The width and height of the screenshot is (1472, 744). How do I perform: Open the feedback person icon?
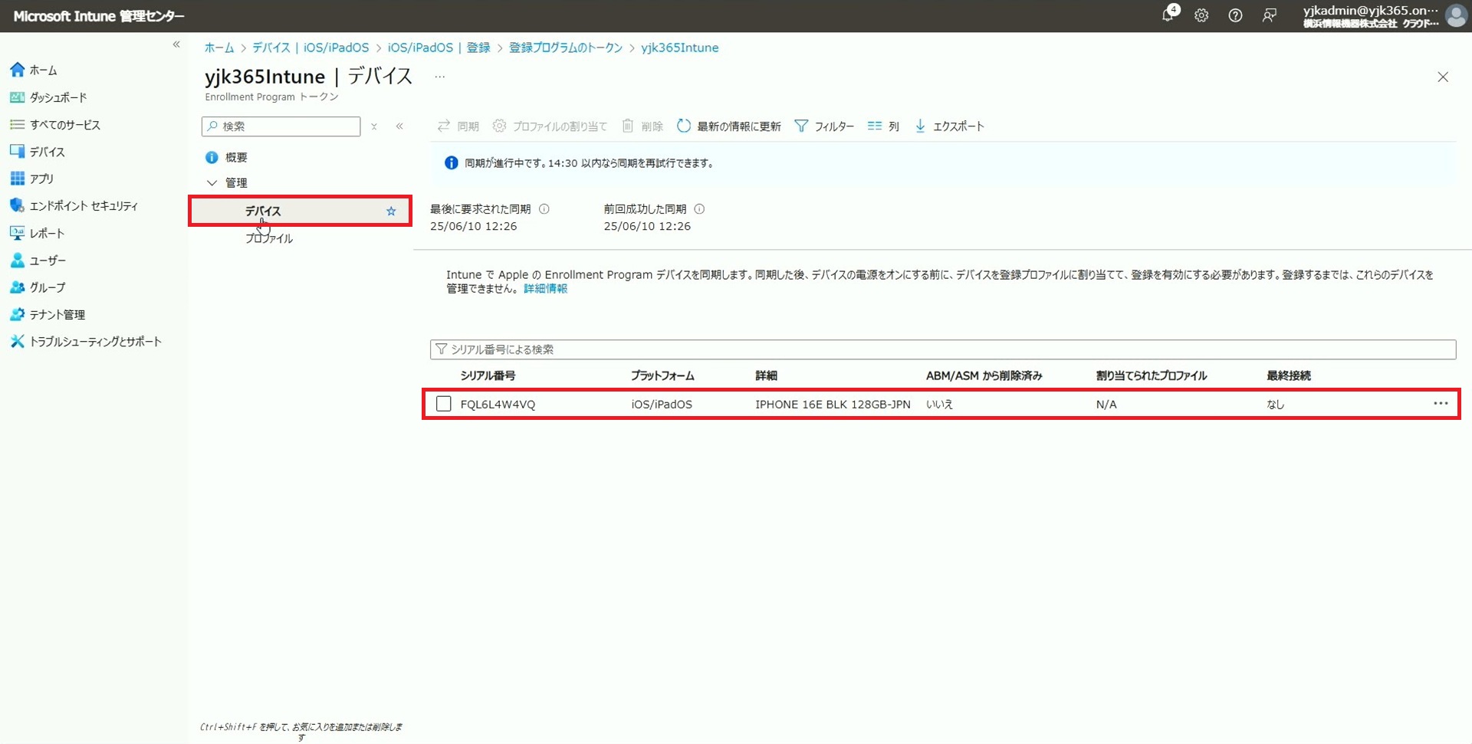pos(1270,15)
